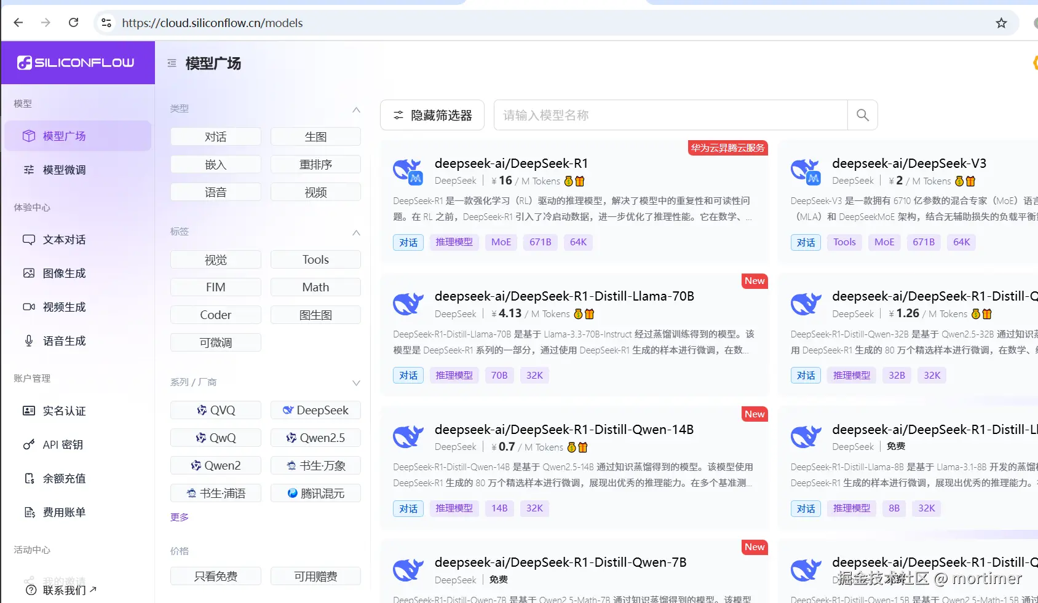Filter by QwQ series
The image size is (1038, 603).
coord(216,438)
